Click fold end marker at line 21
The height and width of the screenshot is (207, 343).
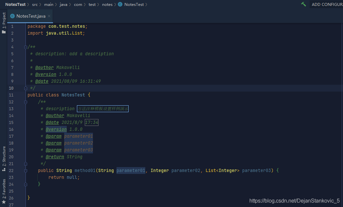tap(26, 164)
